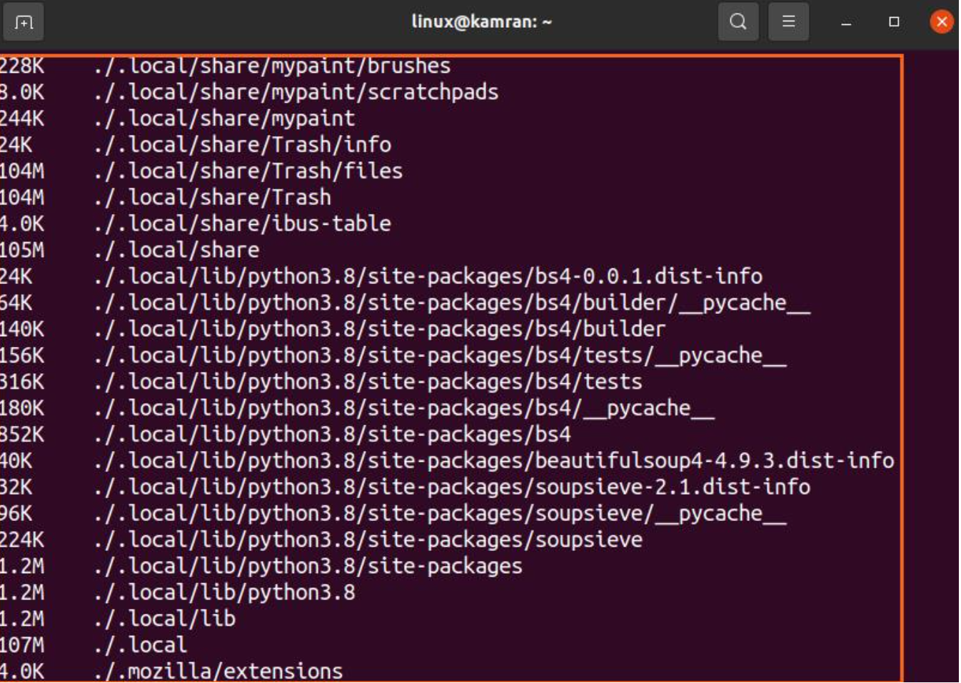Click the ./.local/share/Trash/info path
This screenshot has height=683, width=961.
pyautogui.click(x=242, y=145)
